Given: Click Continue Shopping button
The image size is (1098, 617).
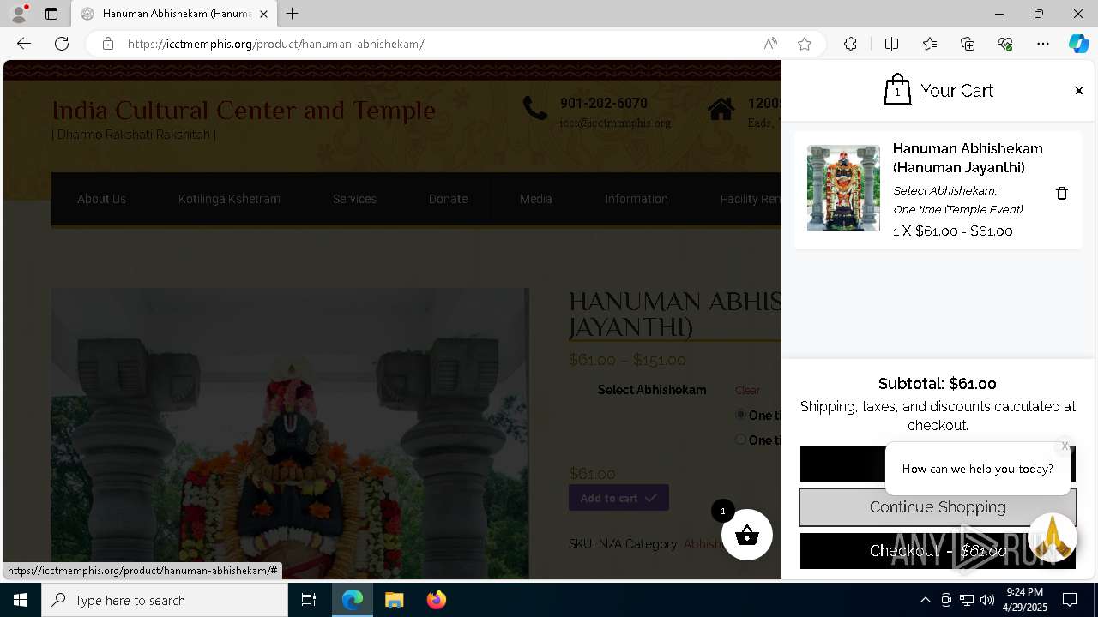Looking at the screenshot, I should [938, 507].
